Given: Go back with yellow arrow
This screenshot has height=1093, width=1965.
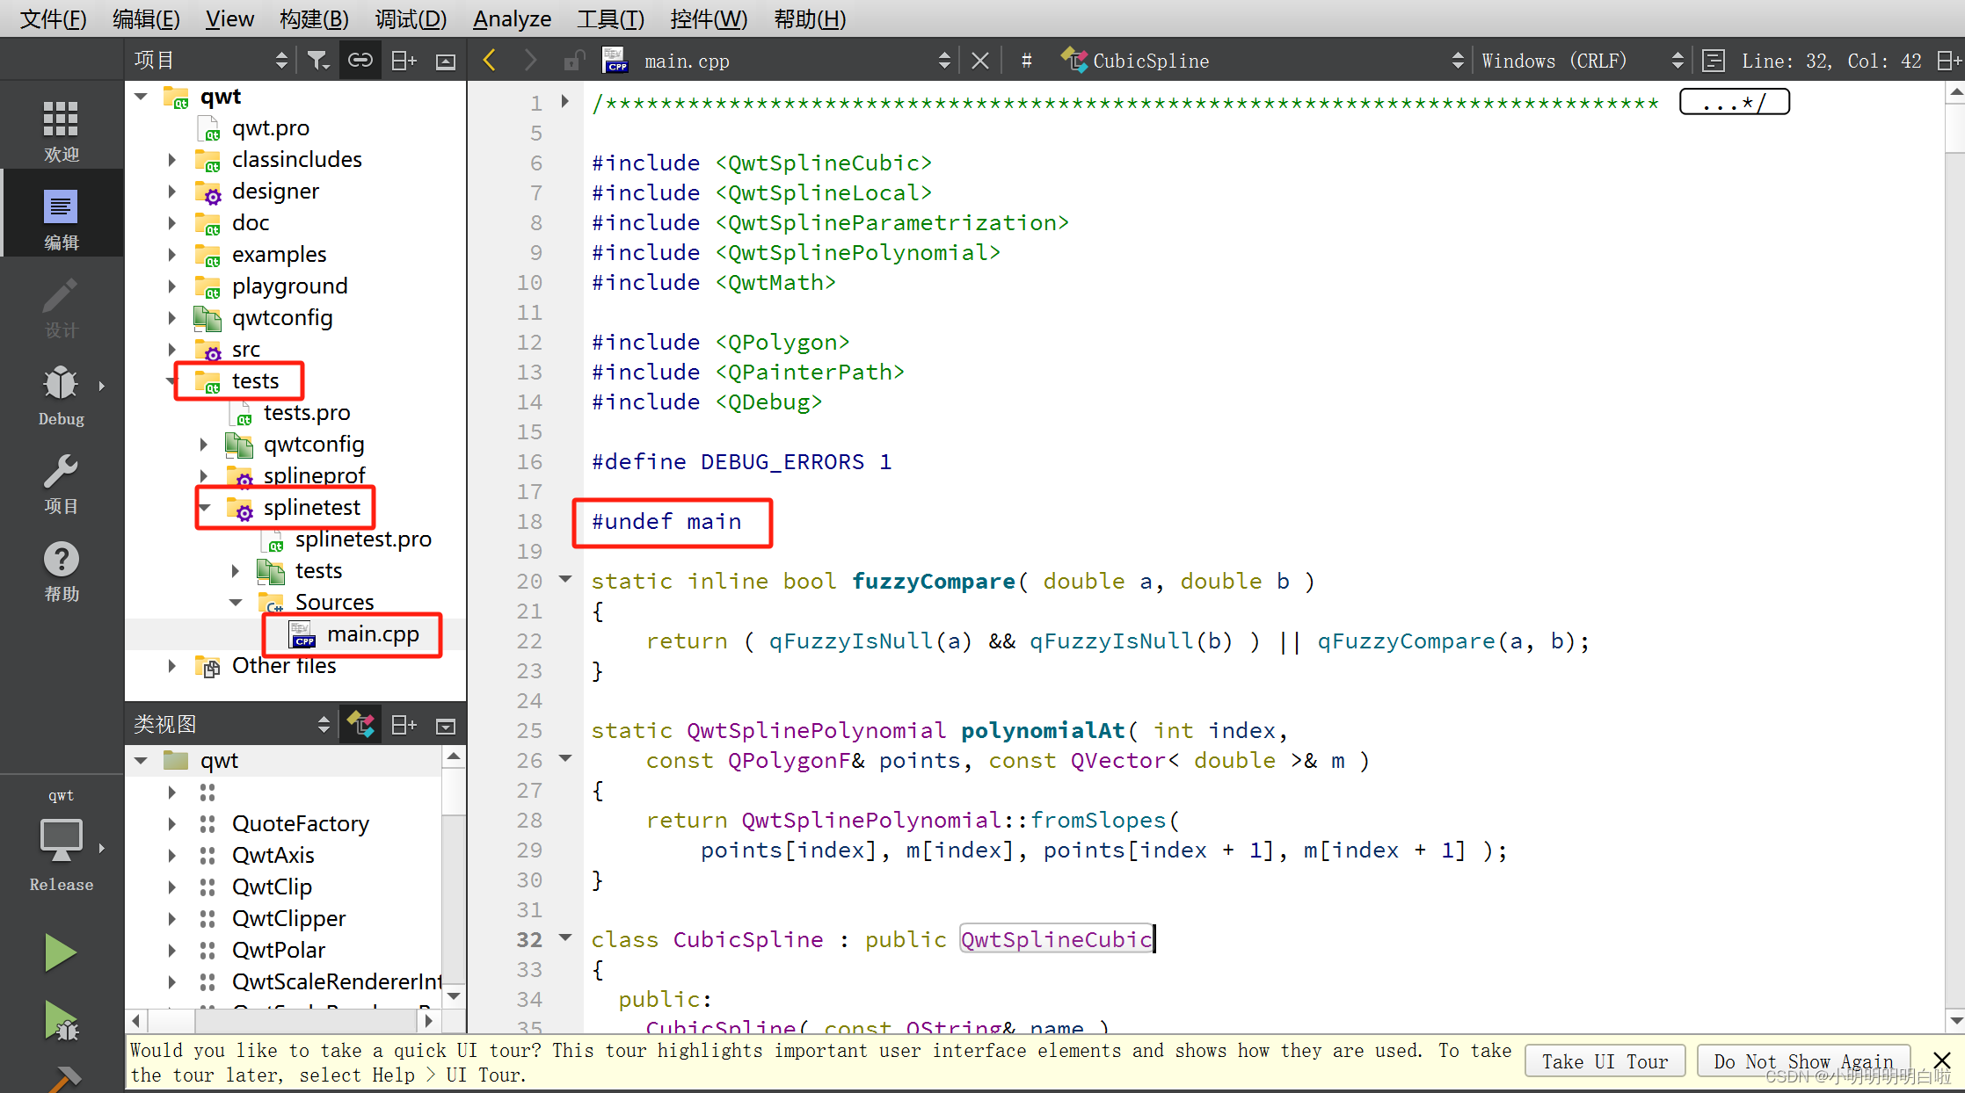Looking at the screenshot, I should tap(490, 61).
